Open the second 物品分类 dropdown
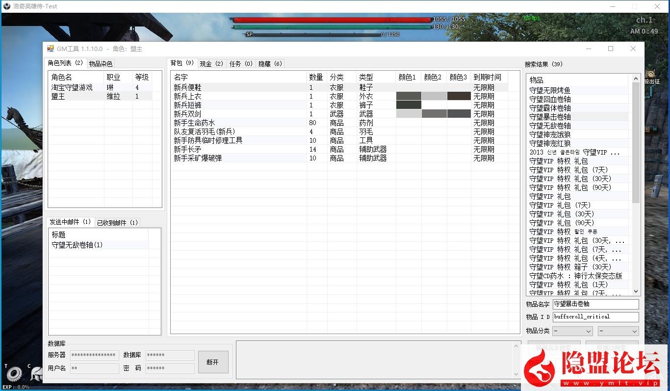 point(618,331)
